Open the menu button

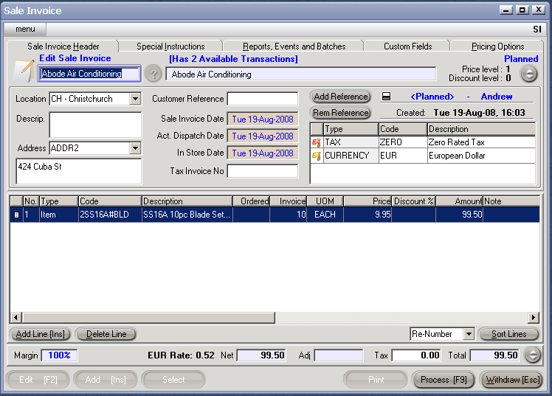25,29
